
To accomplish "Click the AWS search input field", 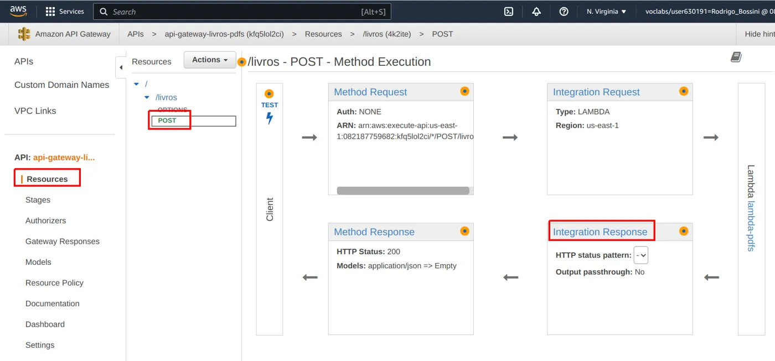I will click(x=242, y=12).
